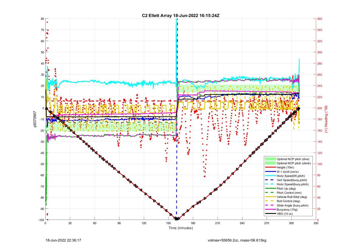349x247 pixels.
Task: Click right heading-axis tick label '160'
Action: (320, 131)
